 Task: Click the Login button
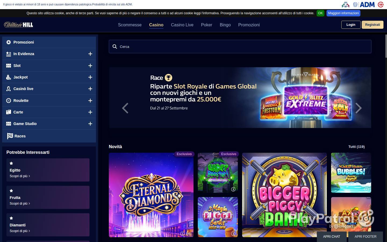pos(351,25)
